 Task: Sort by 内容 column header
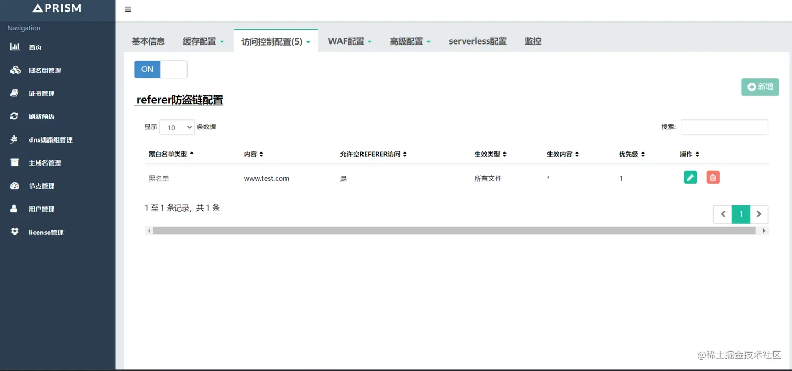pyautogui.click(x=253, y=154)
